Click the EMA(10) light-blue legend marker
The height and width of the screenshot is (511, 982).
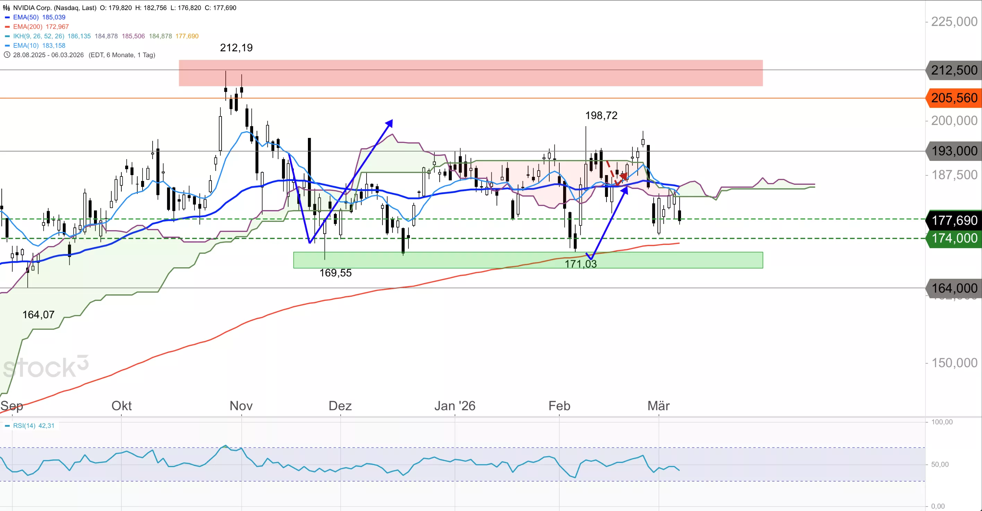click(7, 46)
